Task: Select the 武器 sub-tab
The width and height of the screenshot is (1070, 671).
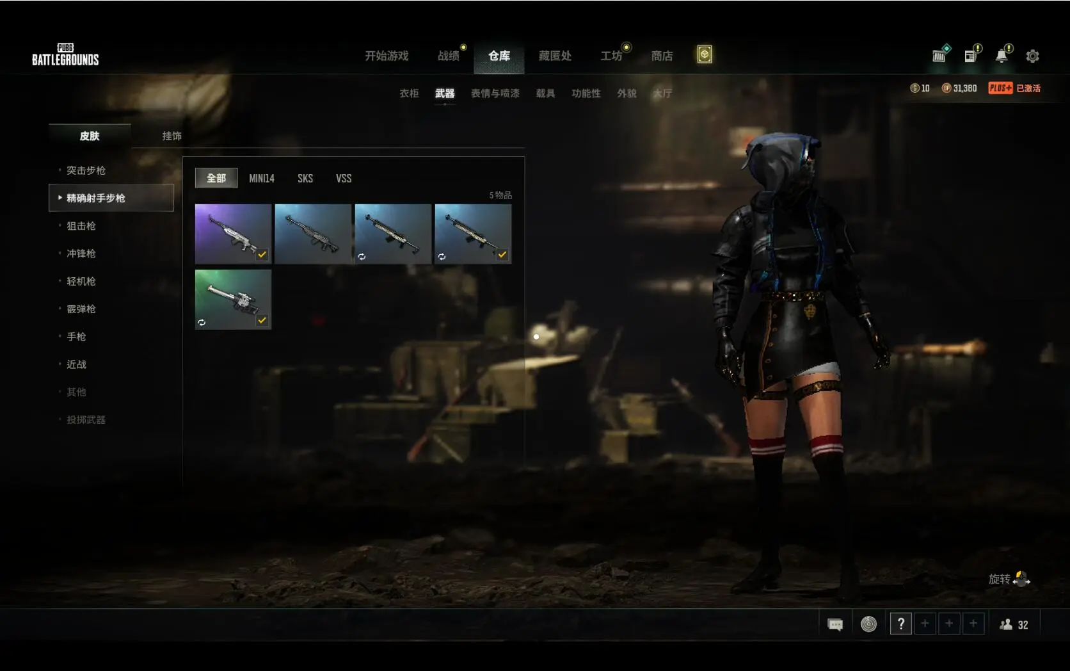Action: coord(445,93)
